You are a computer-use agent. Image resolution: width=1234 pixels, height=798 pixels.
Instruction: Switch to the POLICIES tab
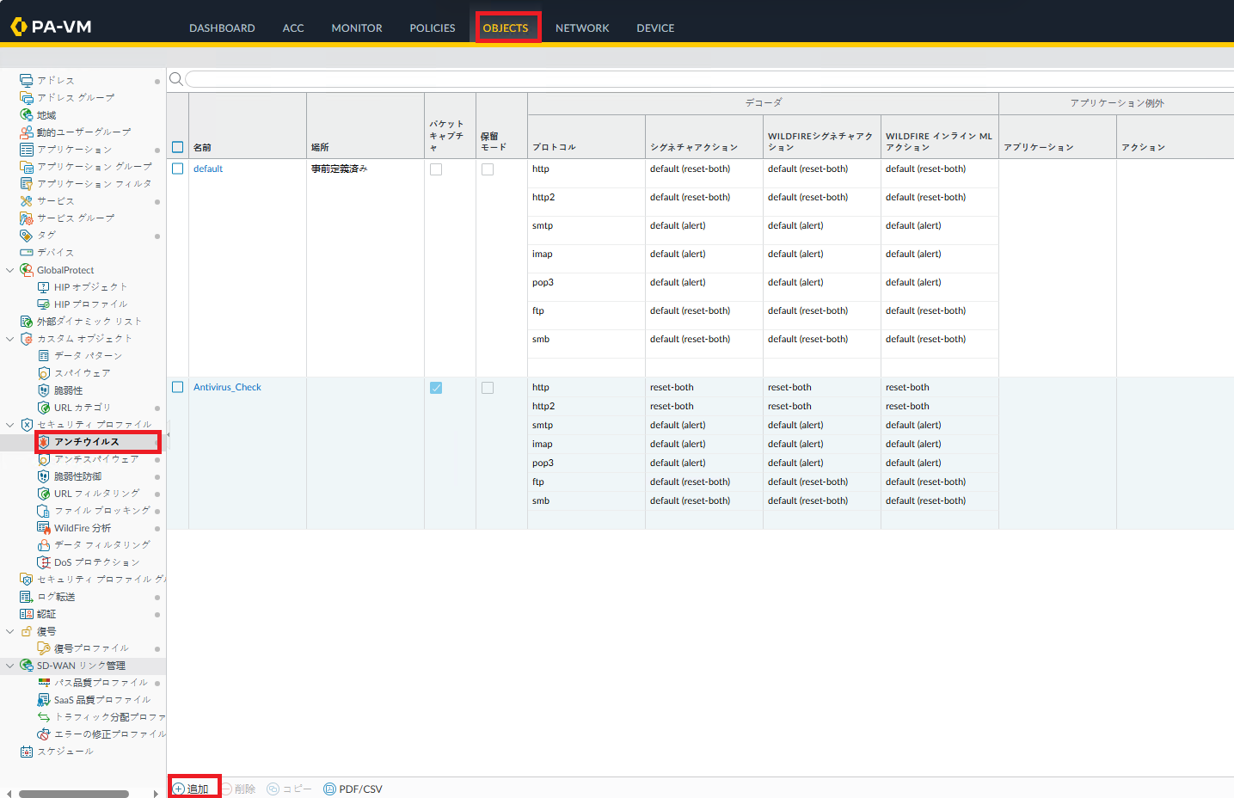[x=432, y=28]
